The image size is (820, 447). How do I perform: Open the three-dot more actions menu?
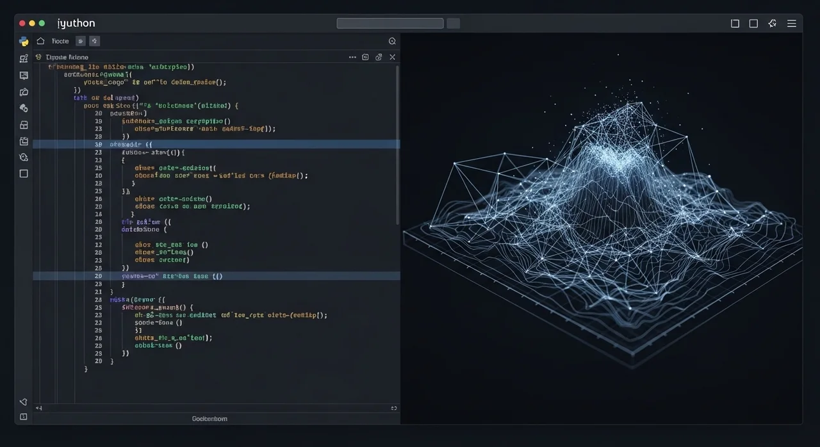click(x=352, y=57)
